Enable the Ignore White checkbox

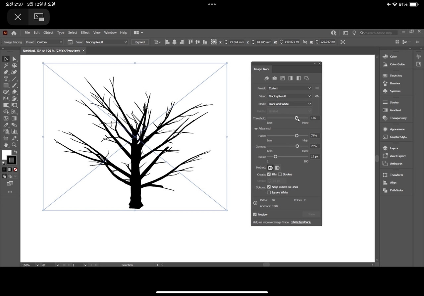[269, 192]
